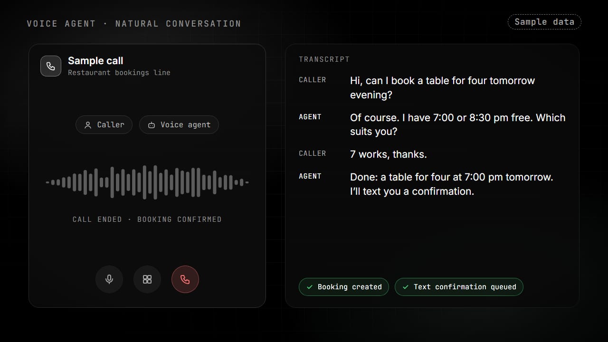Click the message "Of course. I have 7:00 or 8:30"
The width and height of the screenshot is (608, 342).
pos(458,124)
